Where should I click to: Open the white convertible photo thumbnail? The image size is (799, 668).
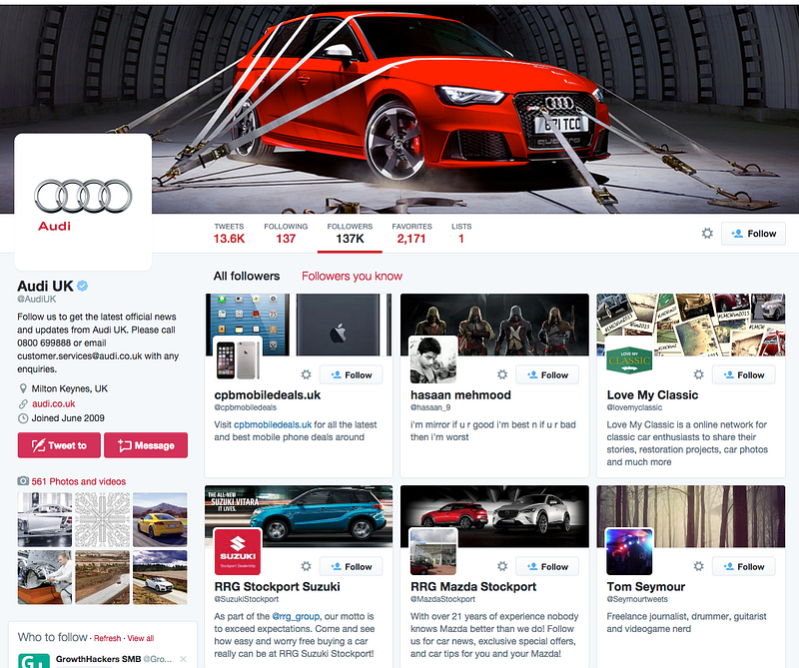coord(160,577)
